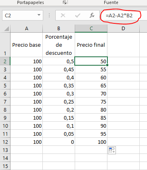Viewport: 147px width, 170px height.
Task: Select column D header
Action: click(123, 29)
